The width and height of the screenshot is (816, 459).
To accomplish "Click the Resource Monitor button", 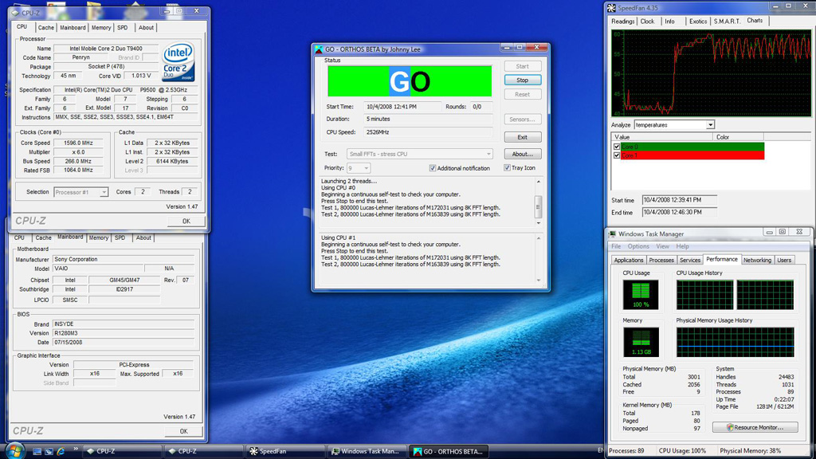I will click(754, 428).
